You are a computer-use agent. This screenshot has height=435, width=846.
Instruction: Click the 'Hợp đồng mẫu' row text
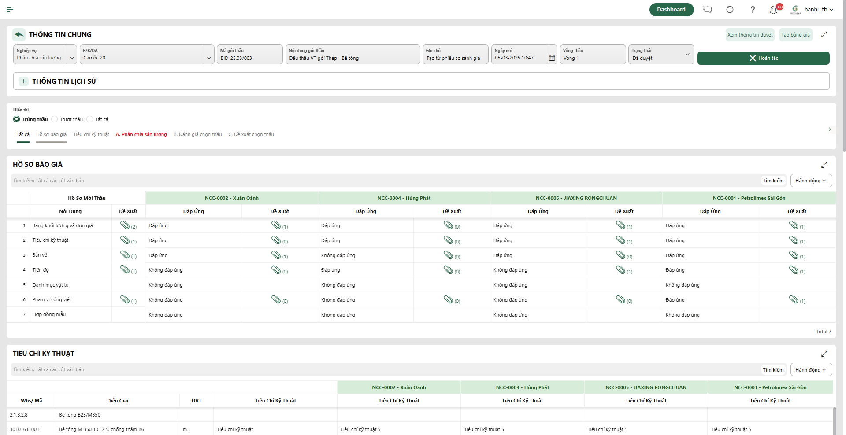49,314
